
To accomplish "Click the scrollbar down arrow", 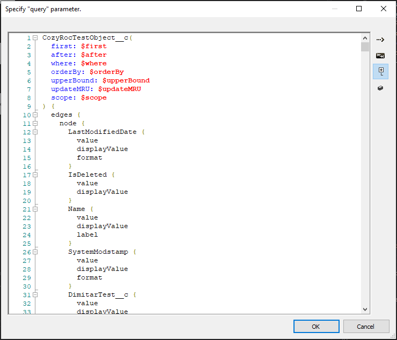I will pos(365,309).
